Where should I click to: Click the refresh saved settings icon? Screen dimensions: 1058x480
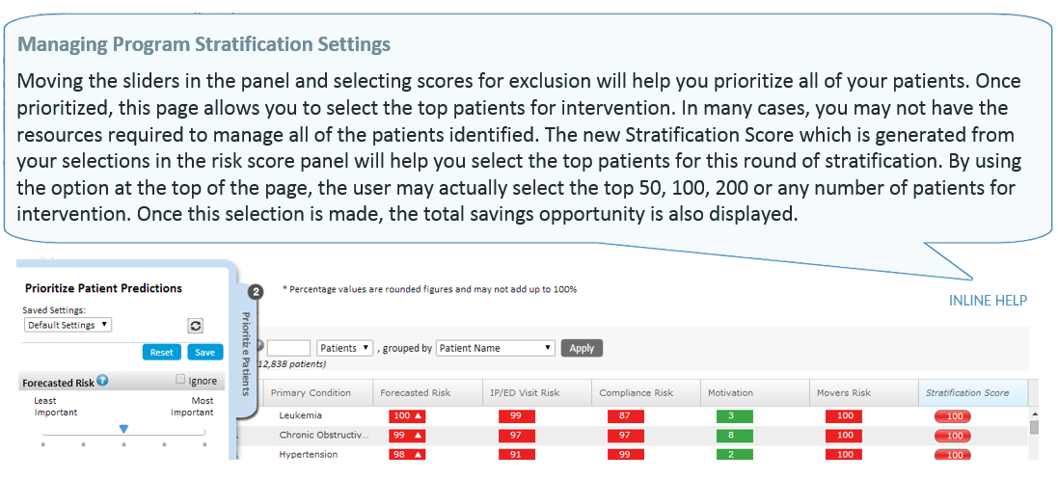pos(196,326)
